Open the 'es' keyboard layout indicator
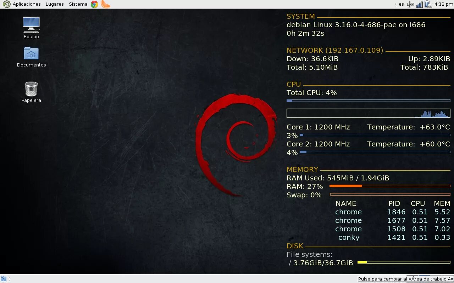Image resolution: width=454 pixels, height=283 pixels. pos(401,4)
